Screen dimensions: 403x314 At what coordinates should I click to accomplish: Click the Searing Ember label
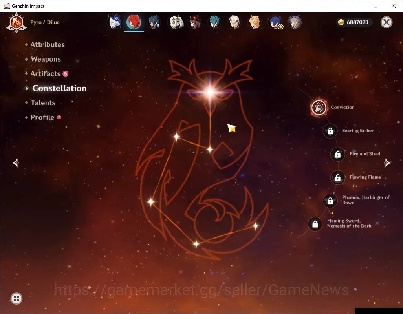click(358, 130)
